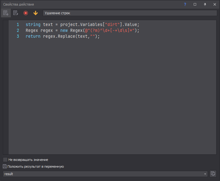Close the 'Свойства действия' window

(215, 4)
